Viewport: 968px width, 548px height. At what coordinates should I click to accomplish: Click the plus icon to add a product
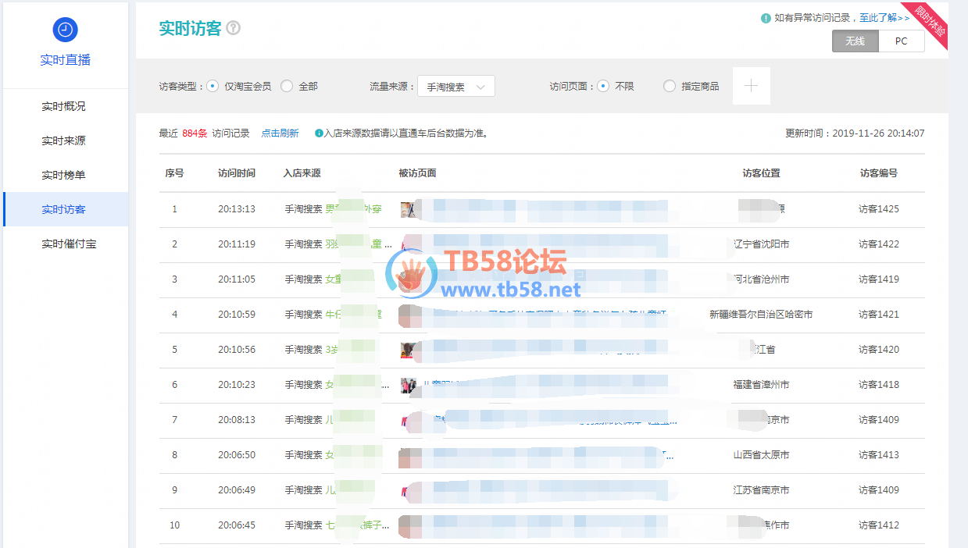pyautogui.click(x=751, y=86)
